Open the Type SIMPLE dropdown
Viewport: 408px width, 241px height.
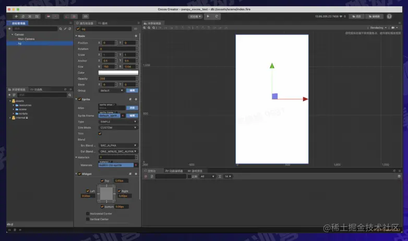click(x=118, y=122)
